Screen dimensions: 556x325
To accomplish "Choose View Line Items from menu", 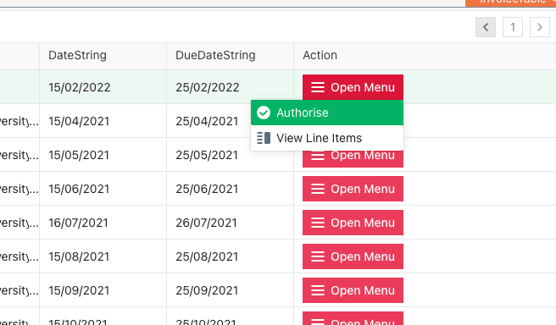I will point(327,138).
